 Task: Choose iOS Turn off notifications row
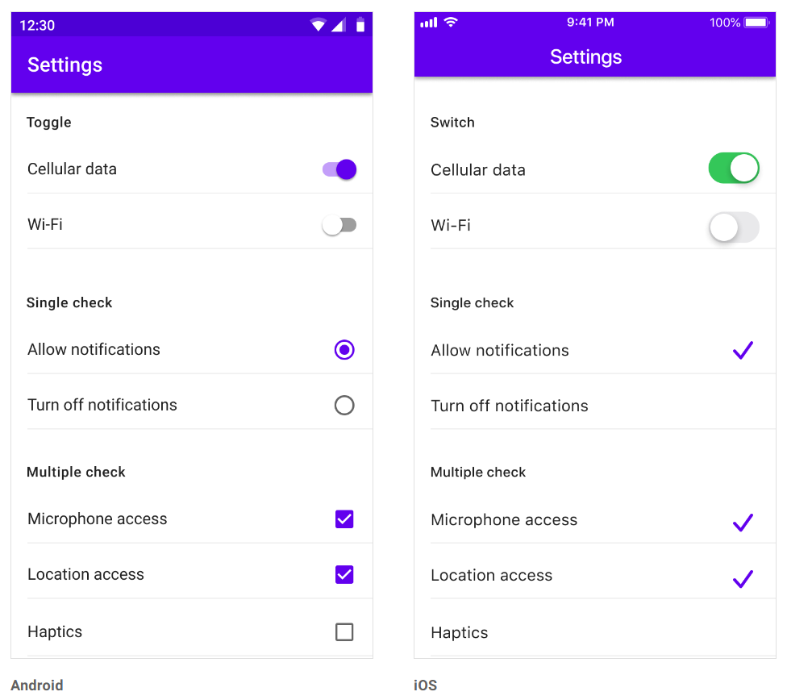click(x=595, y=406)
